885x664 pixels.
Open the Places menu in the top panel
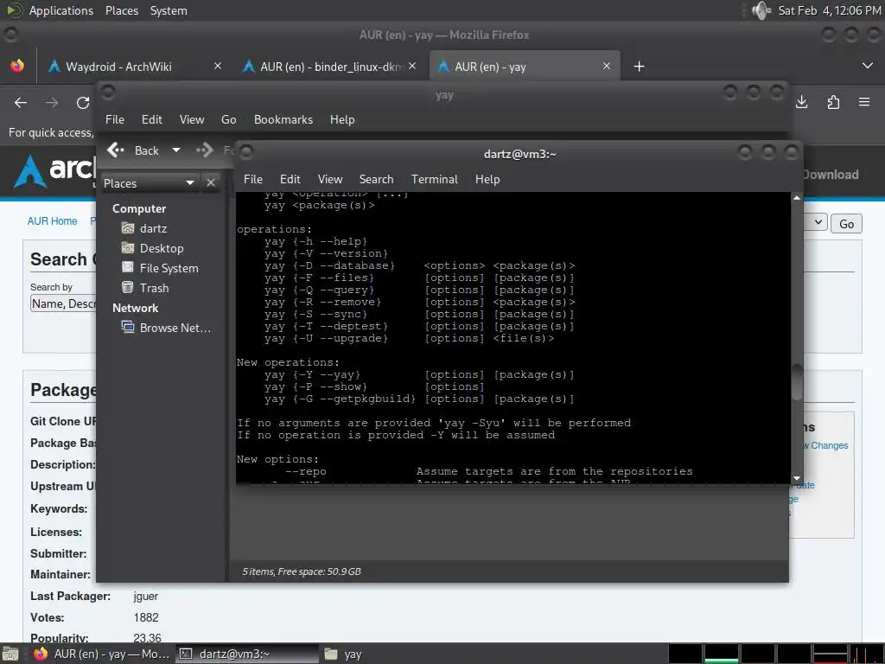coord(121,10)
